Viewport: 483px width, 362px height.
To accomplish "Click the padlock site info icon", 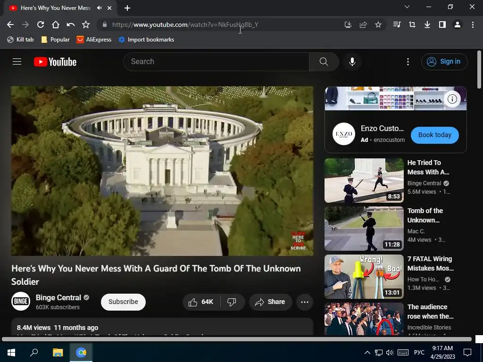I will tap(105, 25).
